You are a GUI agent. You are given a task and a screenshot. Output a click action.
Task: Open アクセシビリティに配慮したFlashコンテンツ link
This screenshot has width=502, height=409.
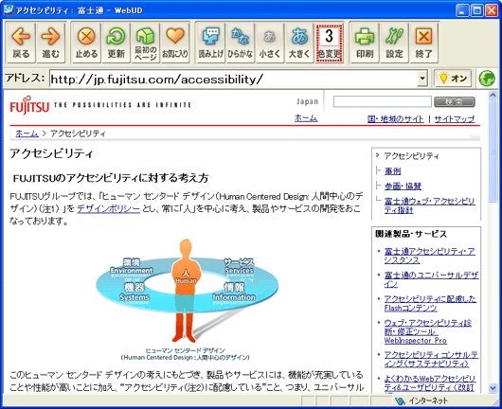point(430,303)
